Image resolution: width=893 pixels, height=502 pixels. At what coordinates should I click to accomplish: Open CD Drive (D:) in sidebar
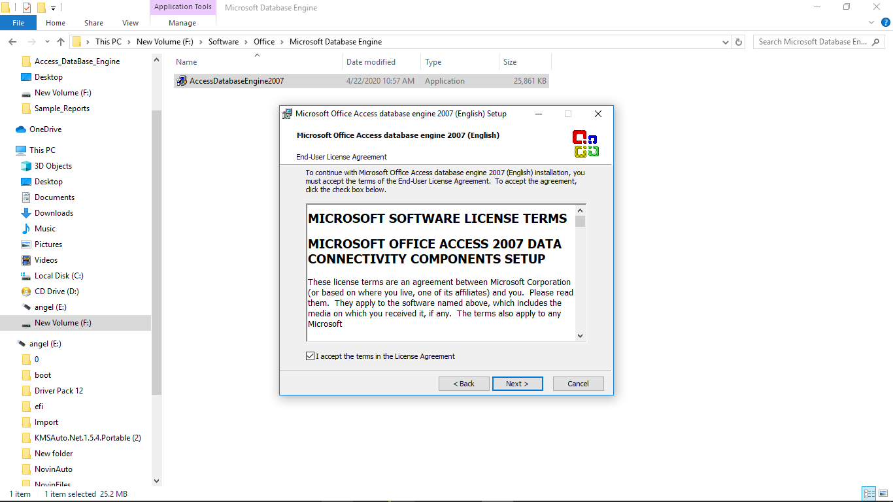[56, 292]
